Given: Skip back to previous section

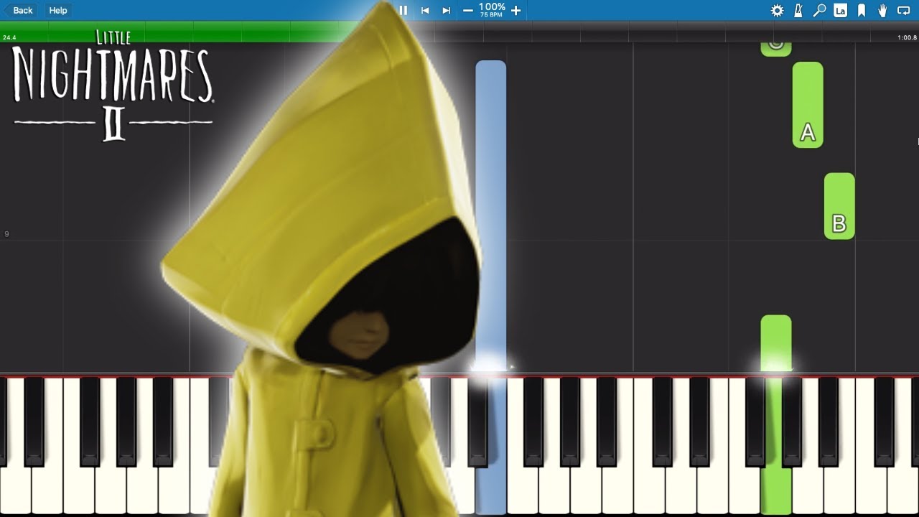Looking at the screenshot, I should [x=425, y=10].
